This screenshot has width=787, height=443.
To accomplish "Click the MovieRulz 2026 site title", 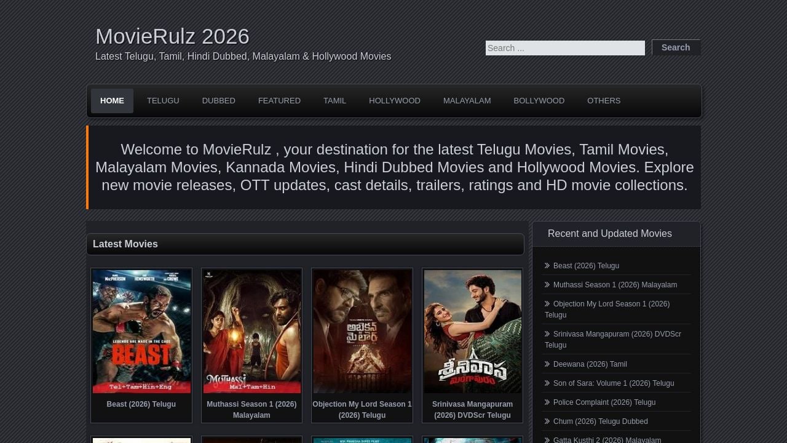I will [172, 36].
